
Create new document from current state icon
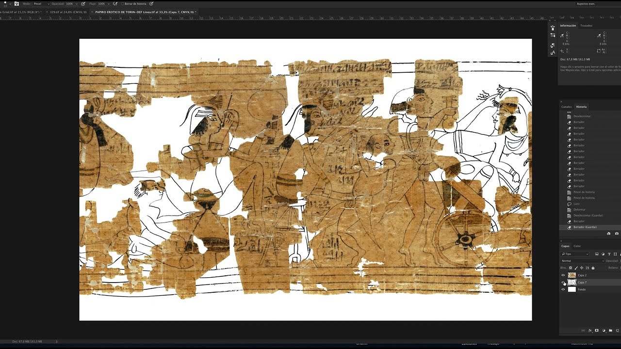click(609, 234)
